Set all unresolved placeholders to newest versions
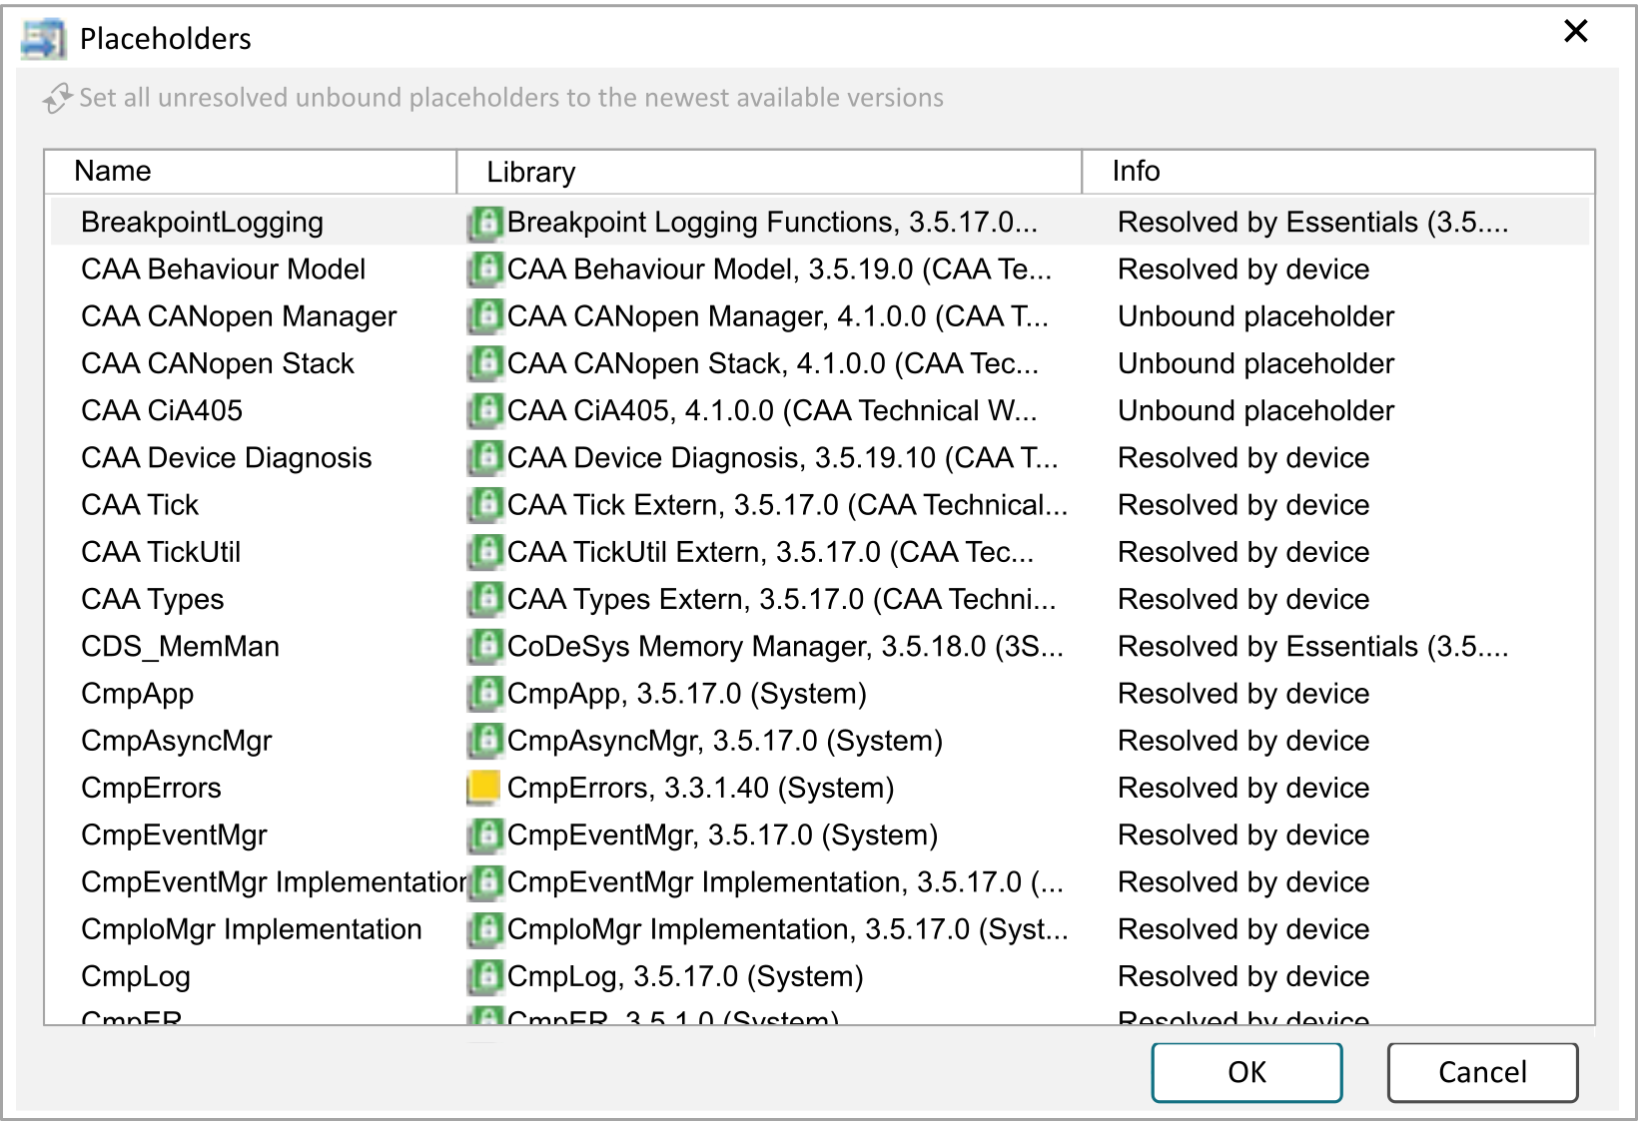Image resolution: width=1638 pixels, height=1121 pixels. point(510,98)
